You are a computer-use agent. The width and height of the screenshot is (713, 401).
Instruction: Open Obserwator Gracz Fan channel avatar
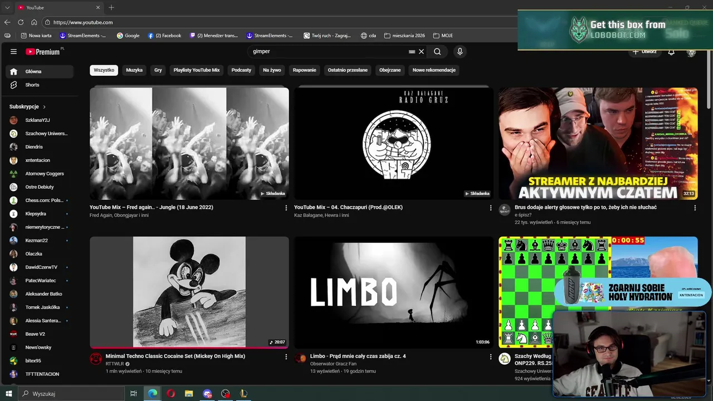[x=300, y=359]
